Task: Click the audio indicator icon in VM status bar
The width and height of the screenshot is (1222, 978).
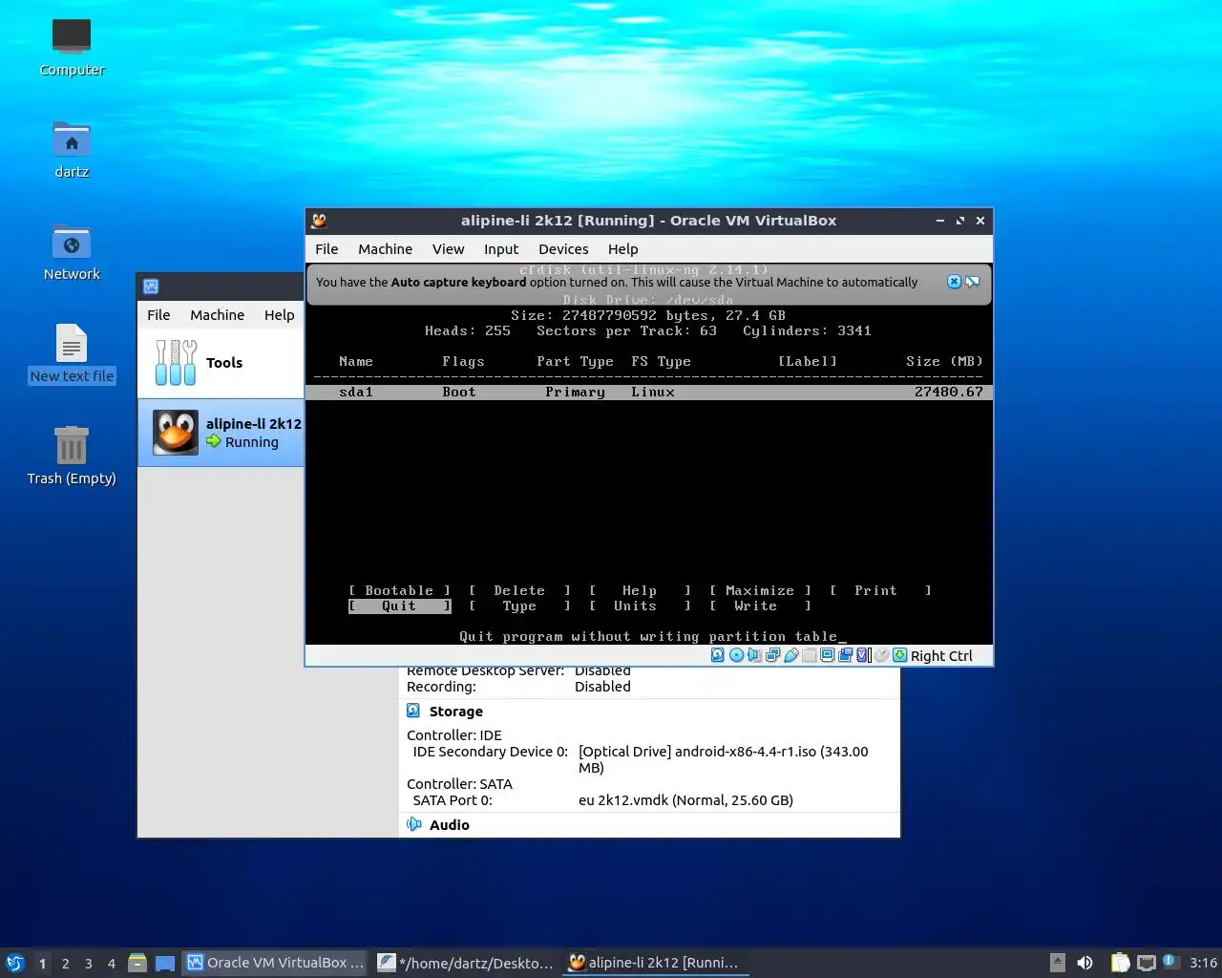Action: point(754,655)
